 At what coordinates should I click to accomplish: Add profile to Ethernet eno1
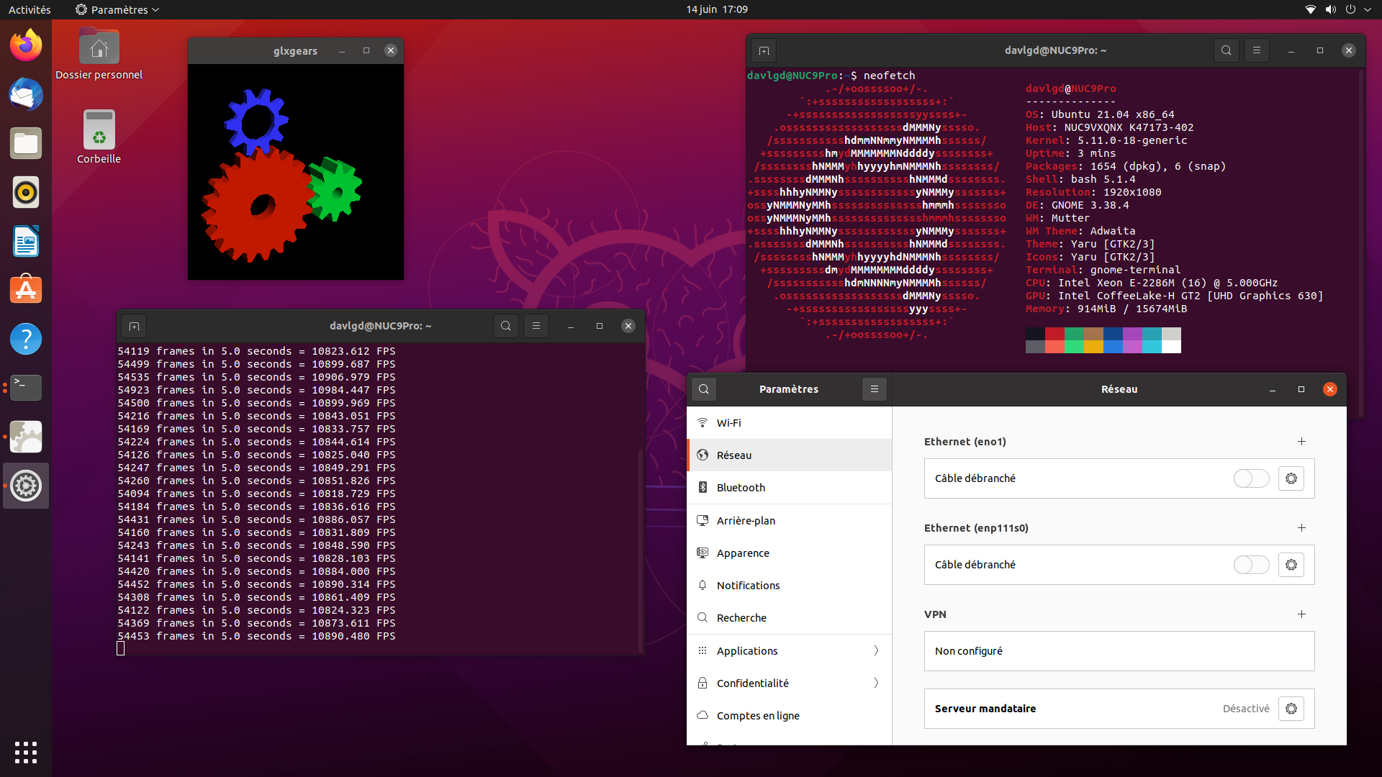[x=1301, y=442]
